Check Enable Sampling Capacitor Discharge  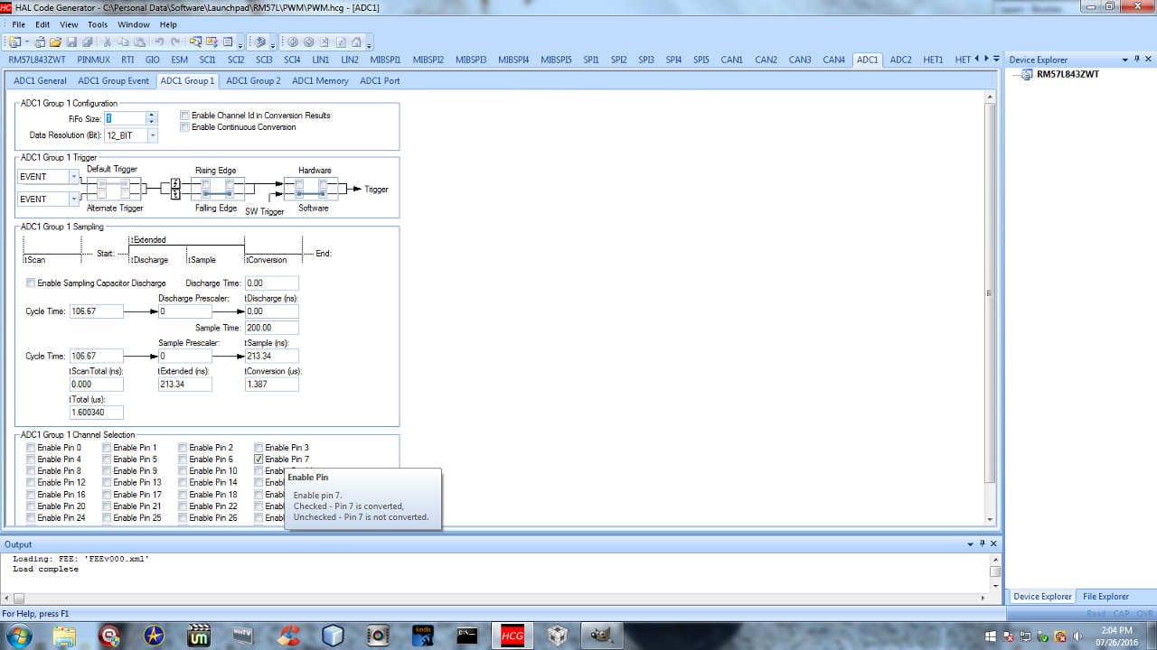pos(31,283)
